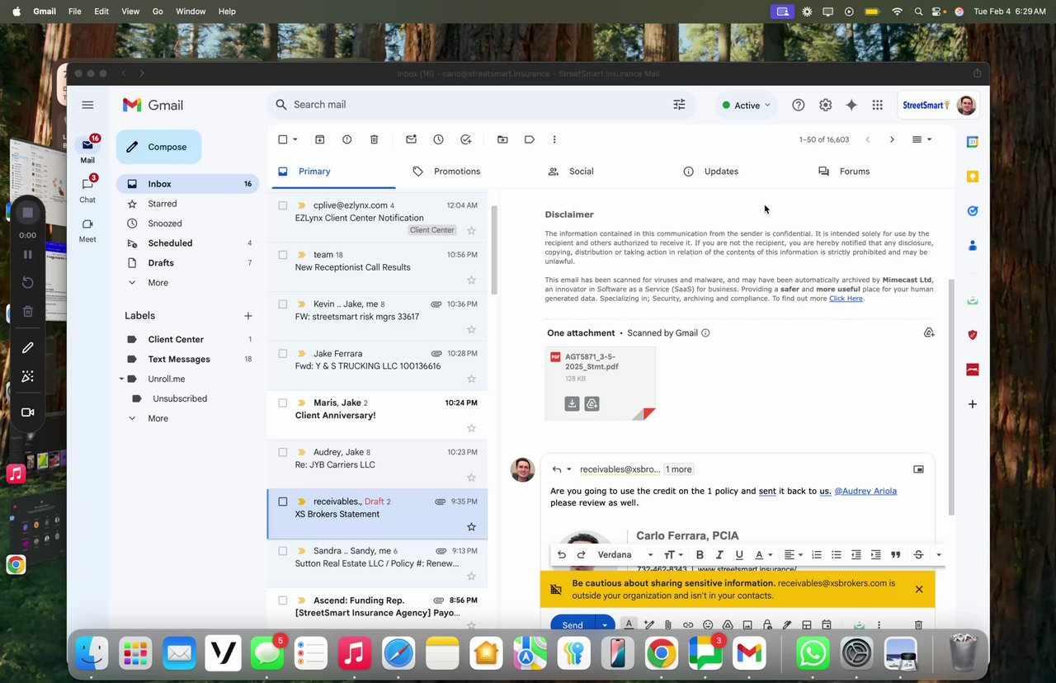Mark conversation as unread
This screenshot has width=1056, height=683.
(411, 139)
